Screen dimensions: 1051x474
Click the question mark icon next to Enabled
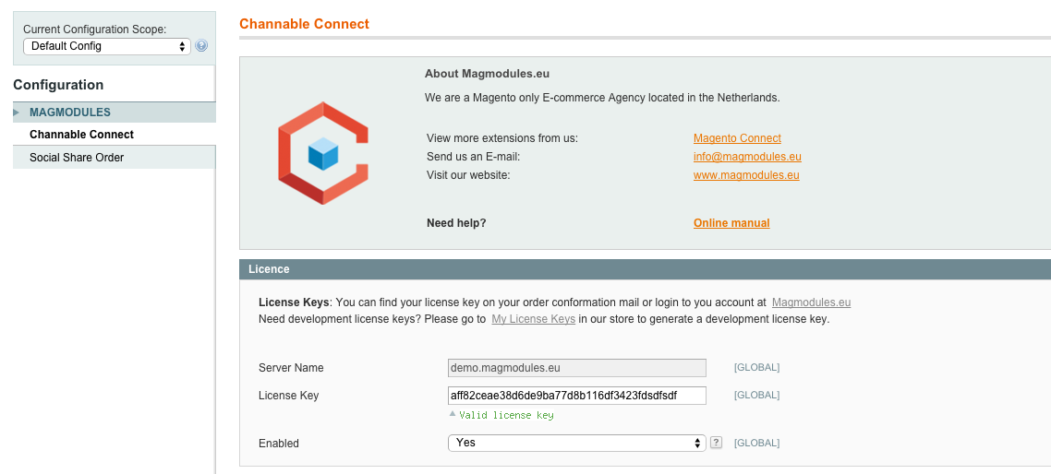click(716, 443)
